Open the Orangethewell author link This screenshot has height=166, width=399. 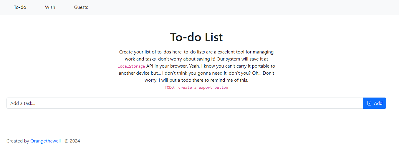(x=45, y=141)
